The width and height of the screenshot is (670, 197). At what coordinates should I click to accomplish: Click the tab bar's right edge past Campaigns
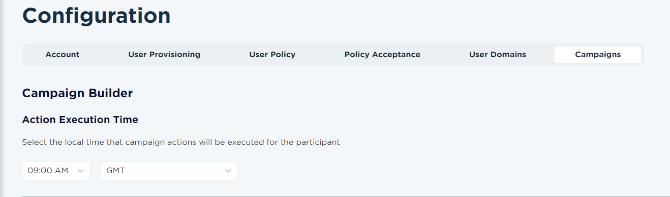(643, 55)
